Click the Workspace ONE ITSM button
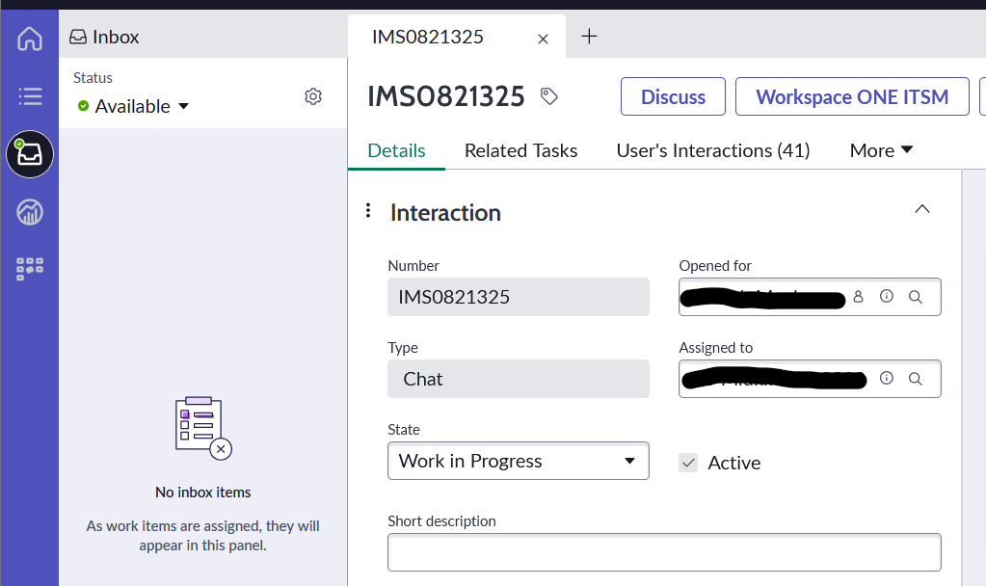Image resolution: width=986 pixels, height=586 pixels. click(852, 97)
